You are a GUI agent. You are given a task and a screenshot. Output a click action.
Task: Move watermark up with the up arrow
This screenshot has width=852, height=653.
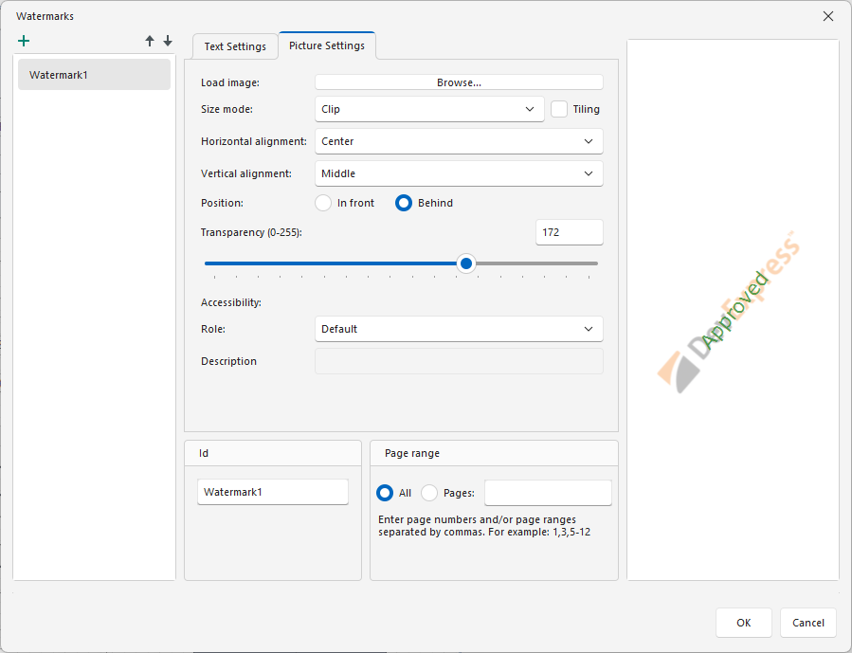[x=150, y=42]
